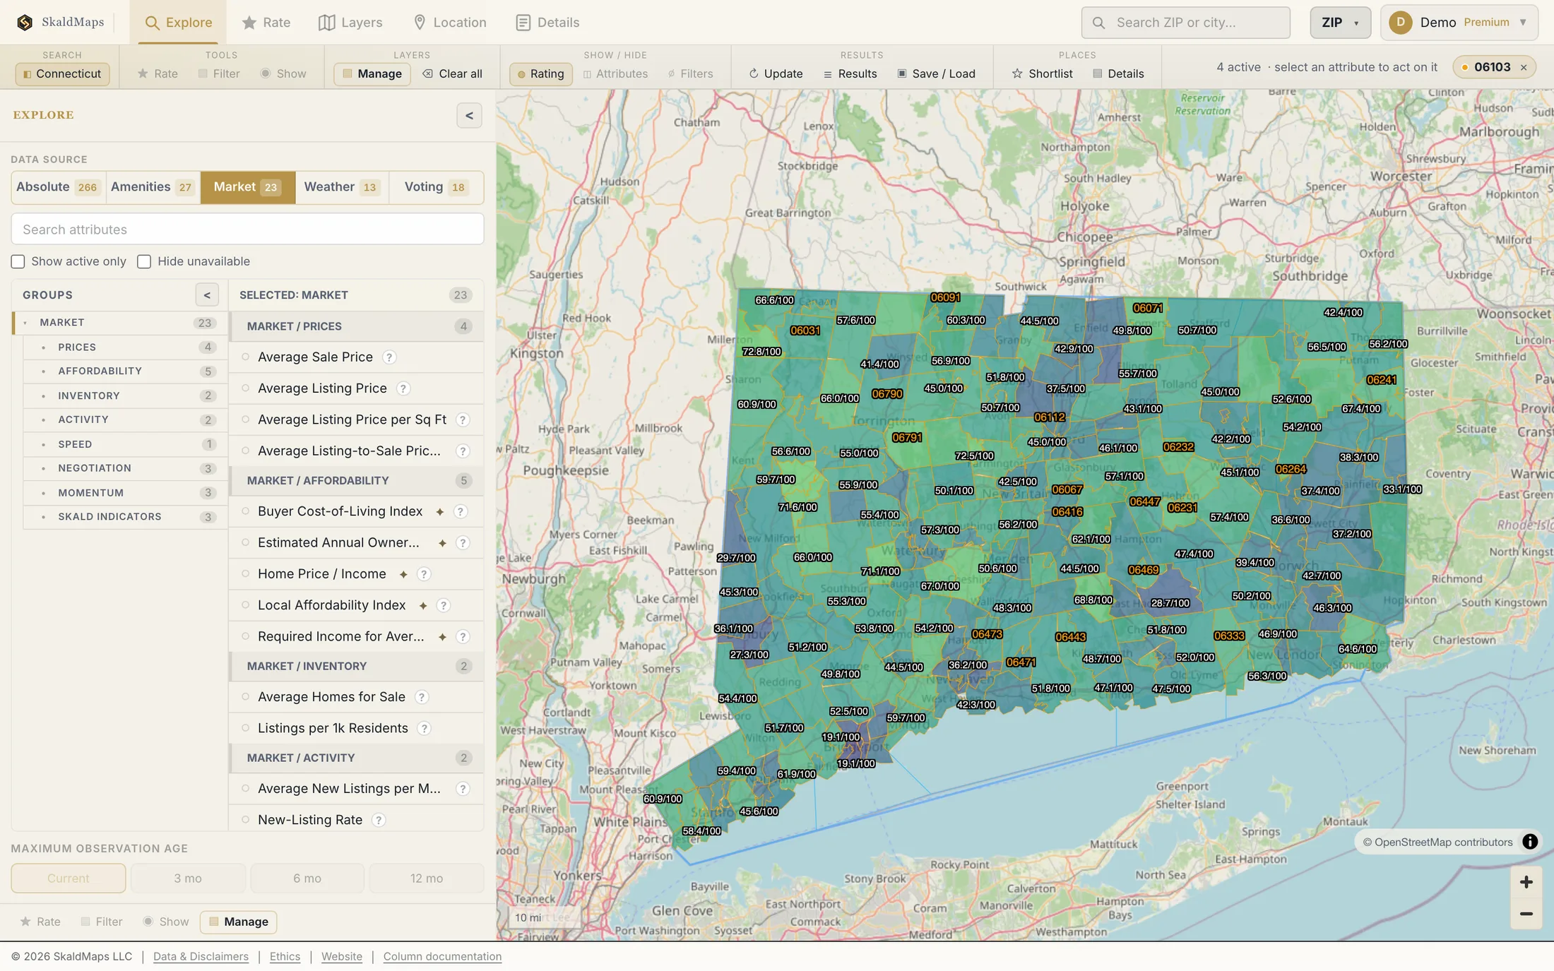Select the Weather data source tab
Screen dimensions: 1554x971
point(342,187)
